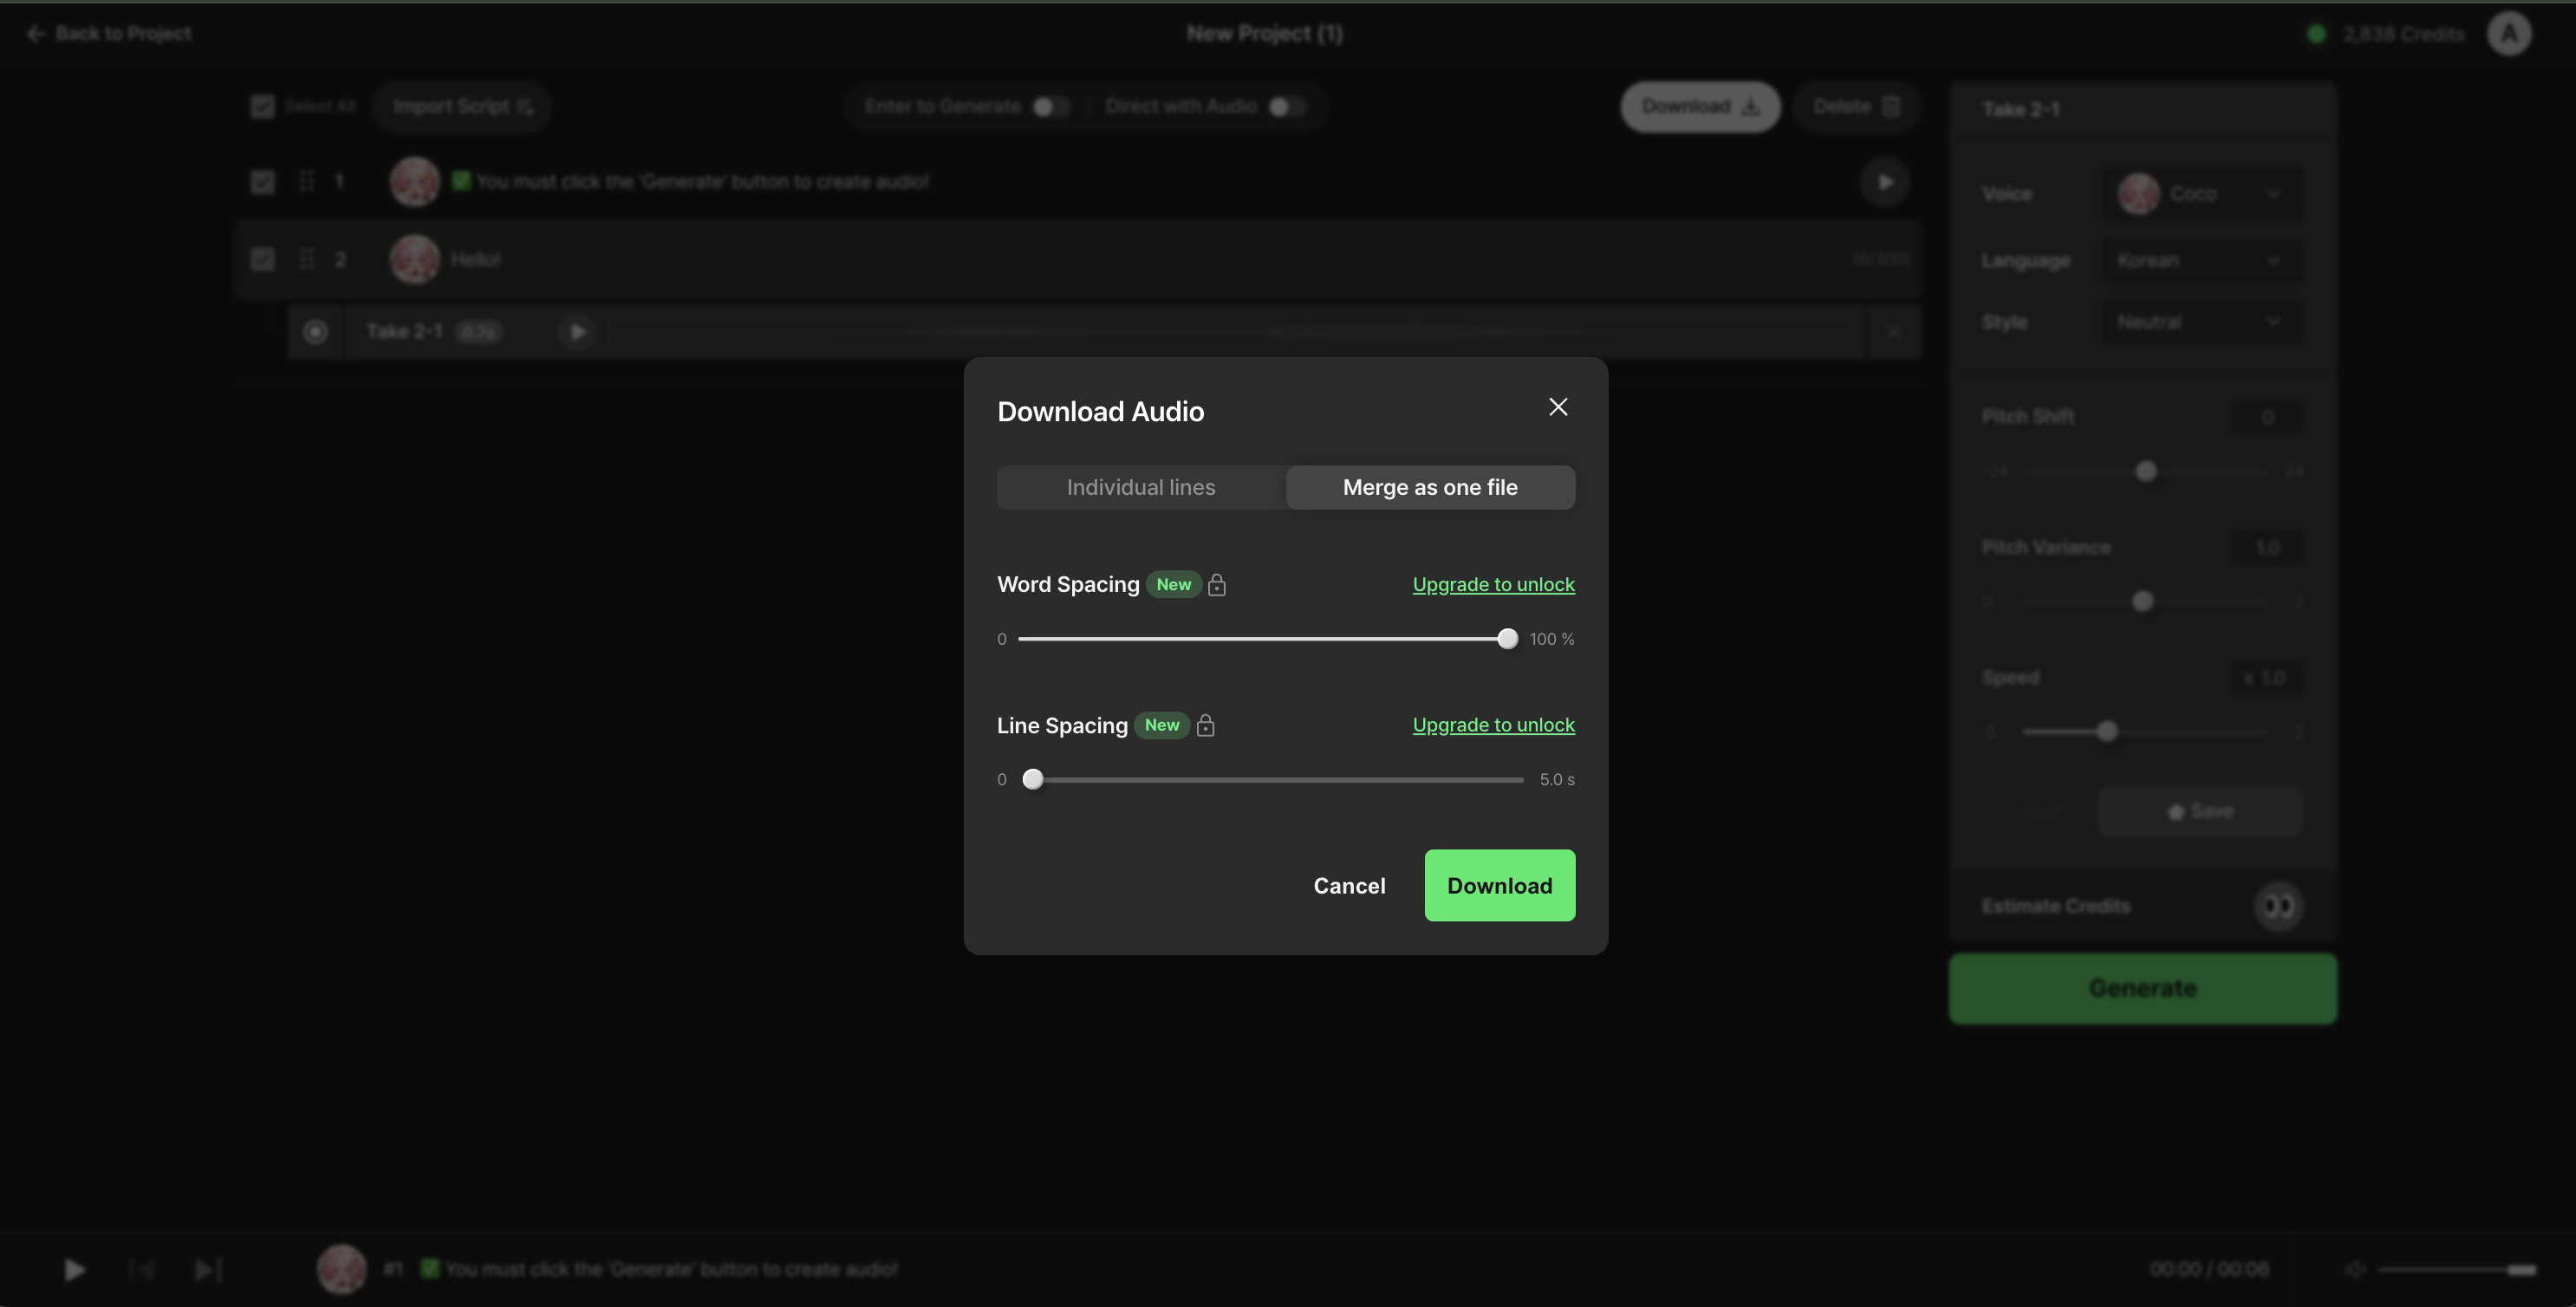
Task: Open Import Script
Action: 462,106
